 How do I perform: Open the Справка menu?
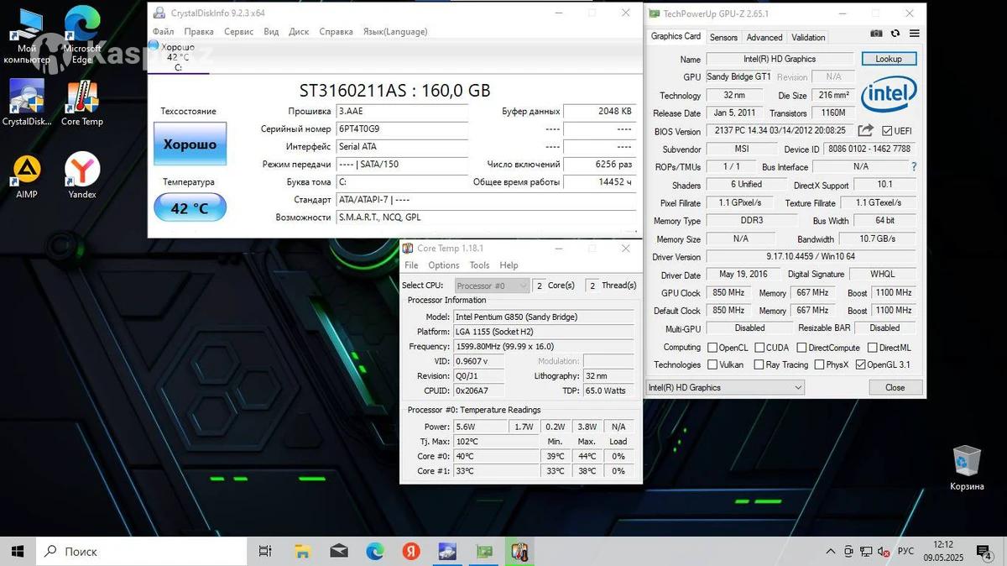coord(336,31)
